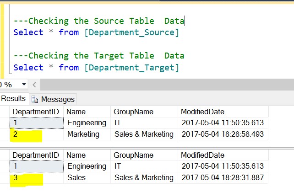Screen dimensions: 294x192
Task: Click the Marketing name cell
Action: (x=83, y=134)
